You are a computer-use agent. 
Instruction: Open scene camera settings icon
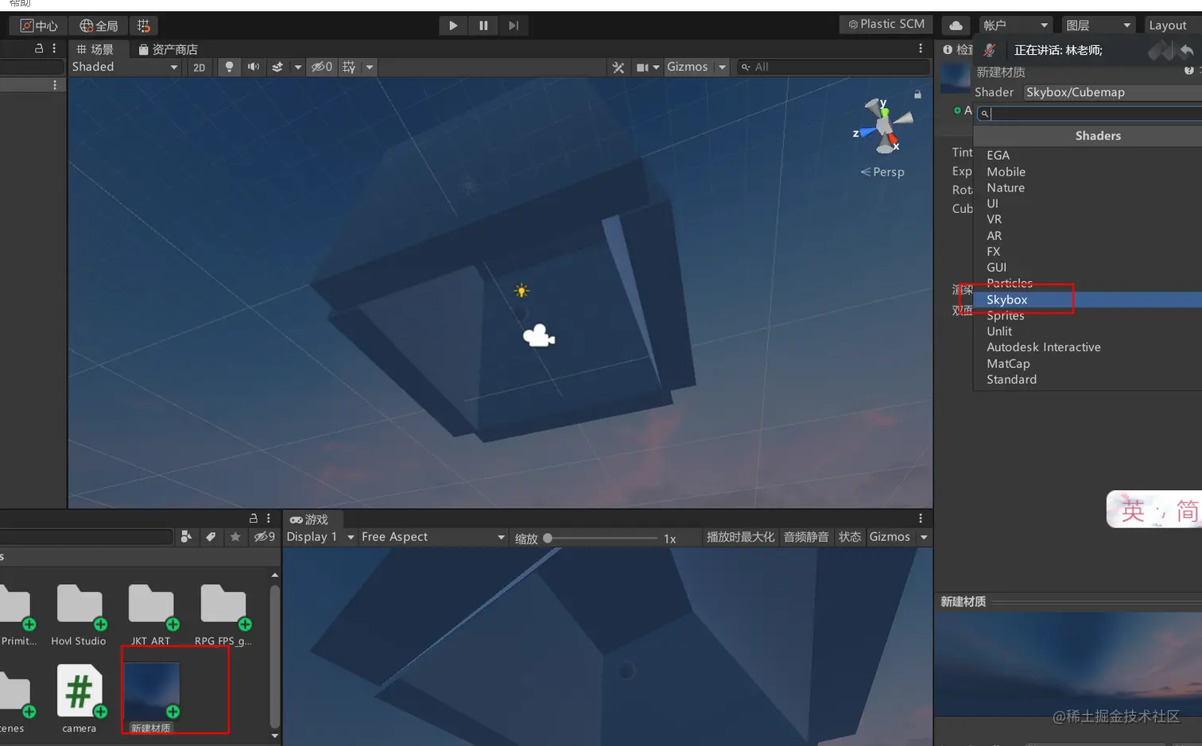(x=642, y=67)
